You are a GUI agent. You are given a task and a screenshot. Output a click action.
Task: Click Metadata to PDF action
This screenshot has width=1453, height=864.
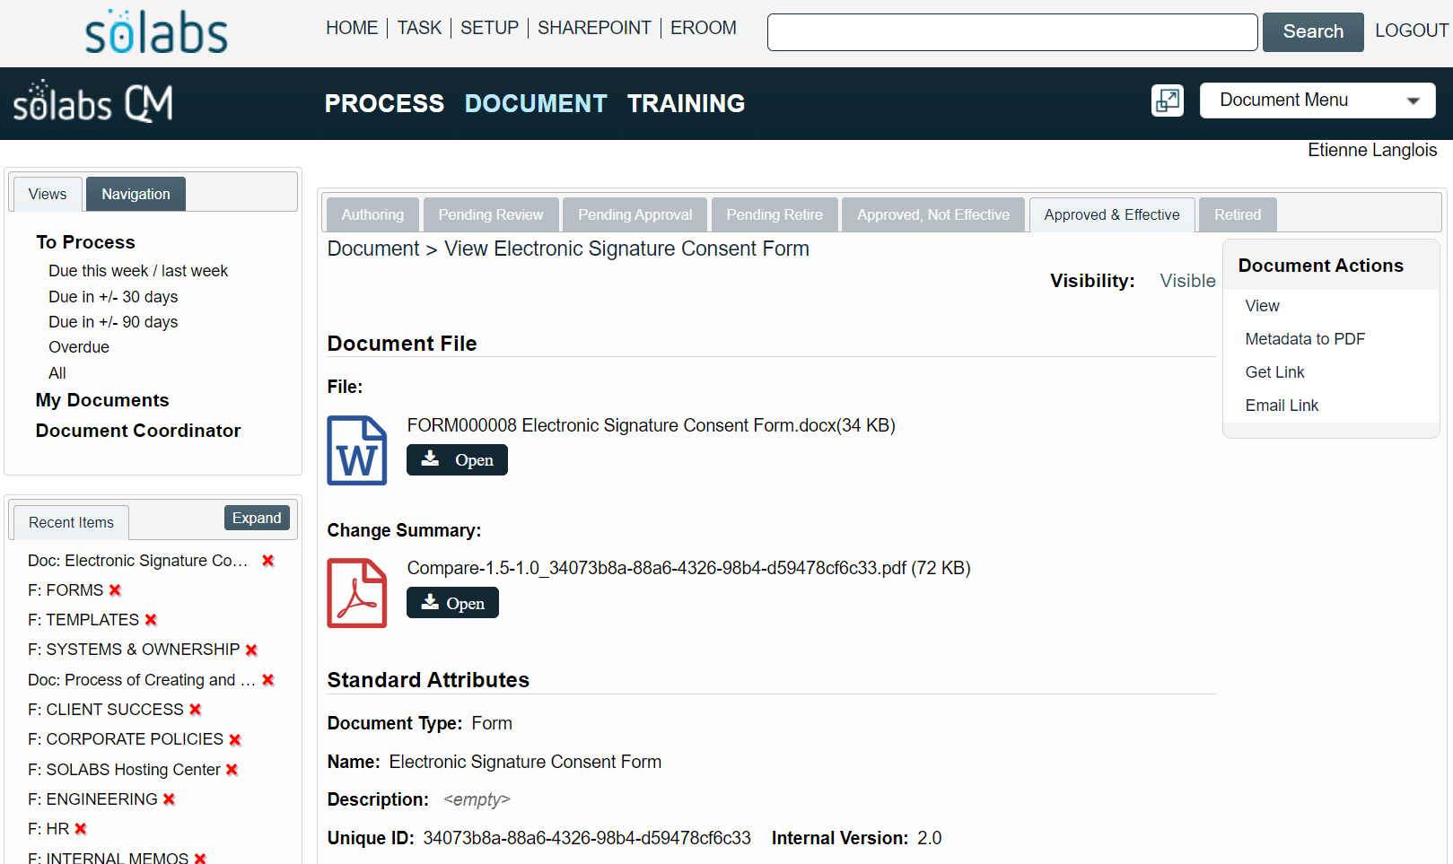pos(1305,339)
